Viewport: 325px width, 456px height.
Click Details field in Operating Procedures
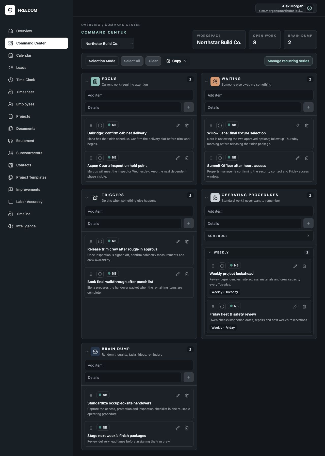pyautogui.click(x=253, y=224)
